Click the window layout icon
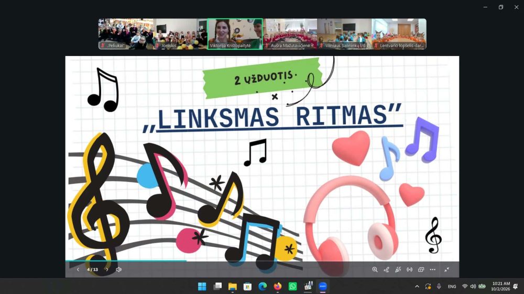 421,269
